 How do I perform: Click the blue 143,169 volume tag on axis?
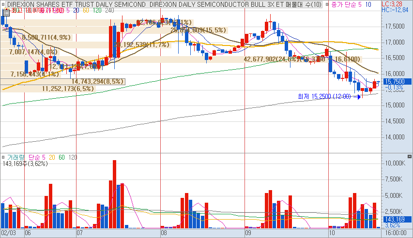pyautogui.click(x=397, y=219)
